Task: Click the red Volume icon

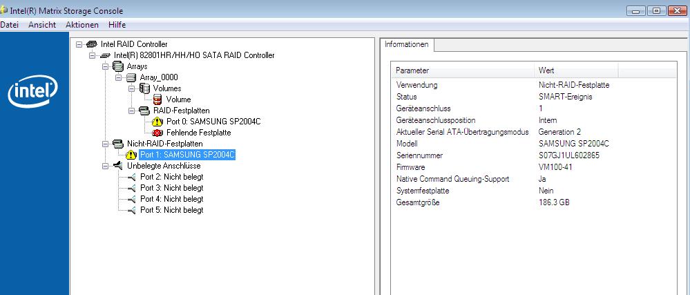Action: 157,99
